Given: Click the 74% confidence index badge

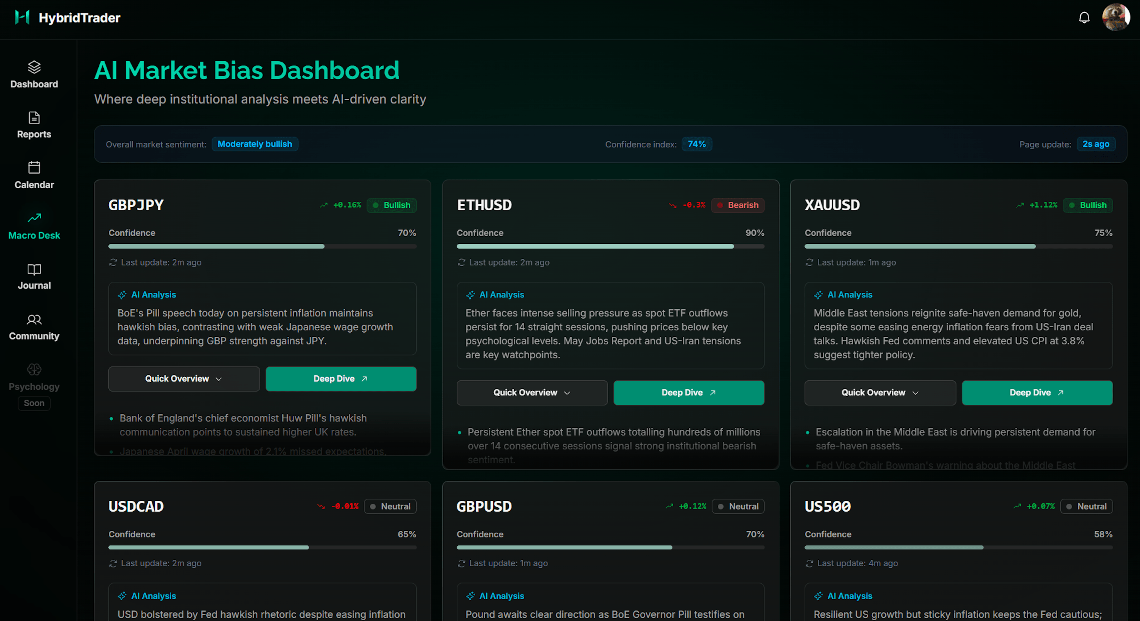Looking at the screenshot, I should 696,144.
